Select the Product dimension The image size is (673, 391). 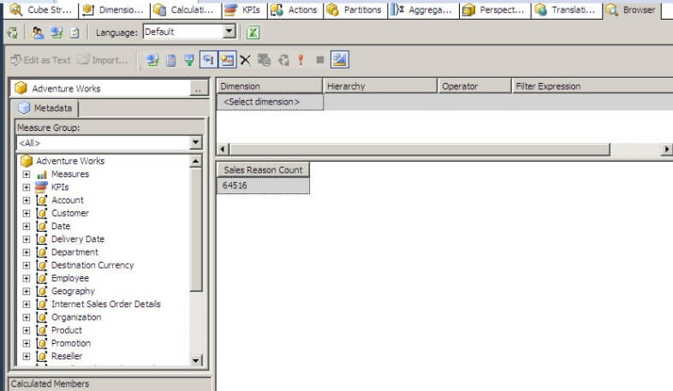(67, 330)
